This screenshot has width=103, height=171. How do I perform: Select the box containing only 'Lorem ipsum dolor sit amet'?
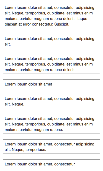(x=51, y=84)
